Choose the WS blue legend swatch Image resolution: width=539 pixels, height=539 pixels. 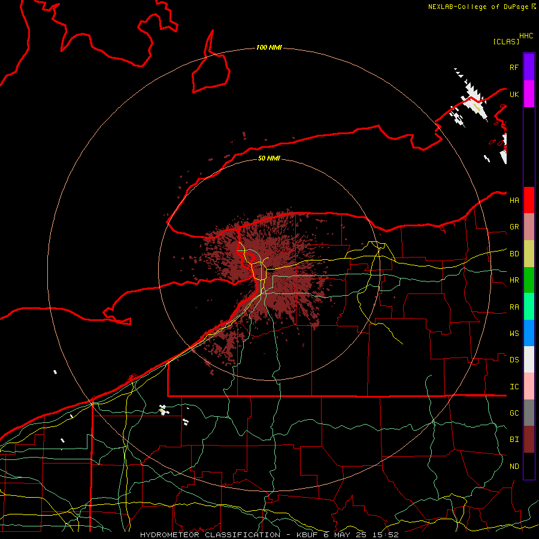pos(529,333)
